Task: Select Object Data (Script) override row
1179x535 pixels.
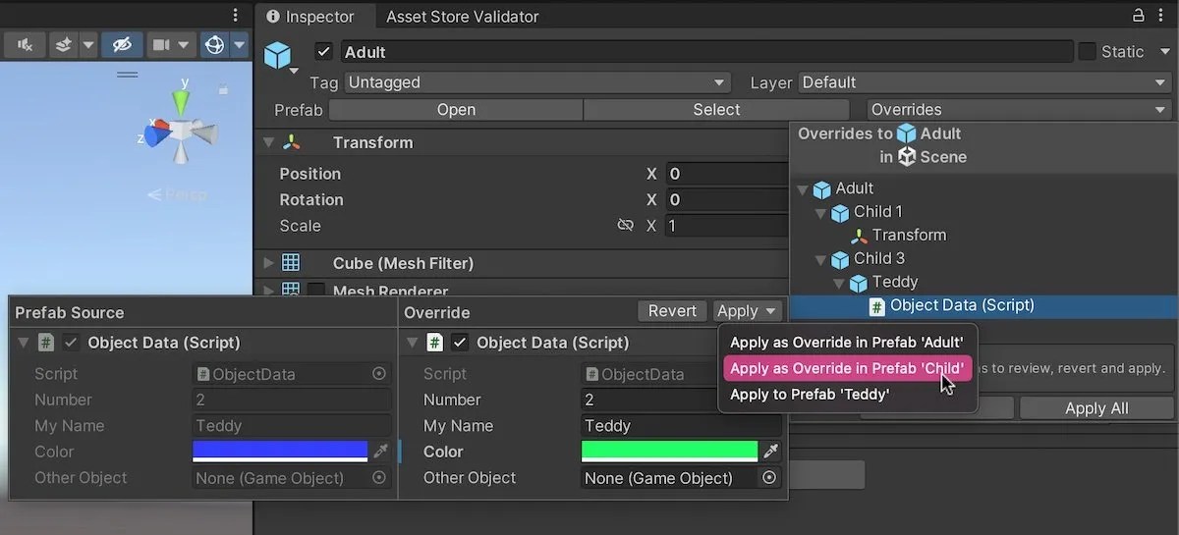Action: pyautogui.click(x=983, y=305)
